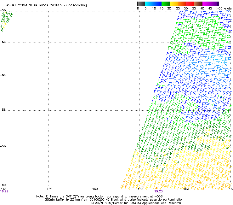Click the '35' legend scale label

[x=194, y=8]
